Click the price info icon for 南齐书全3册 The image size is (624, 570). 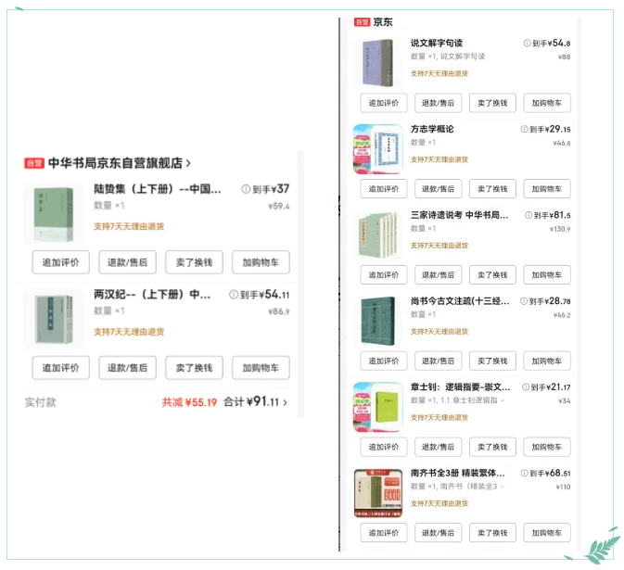tap(524, 473)
